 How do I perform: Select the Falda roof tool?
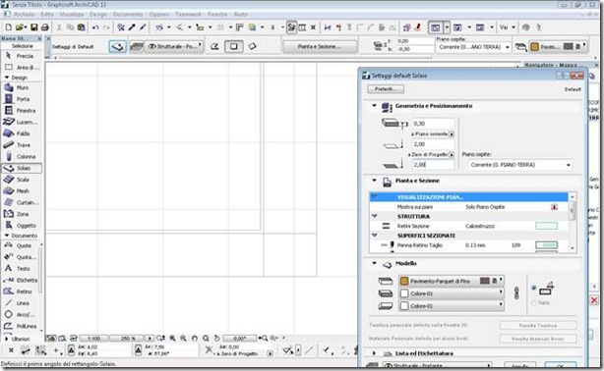[22, 133]
